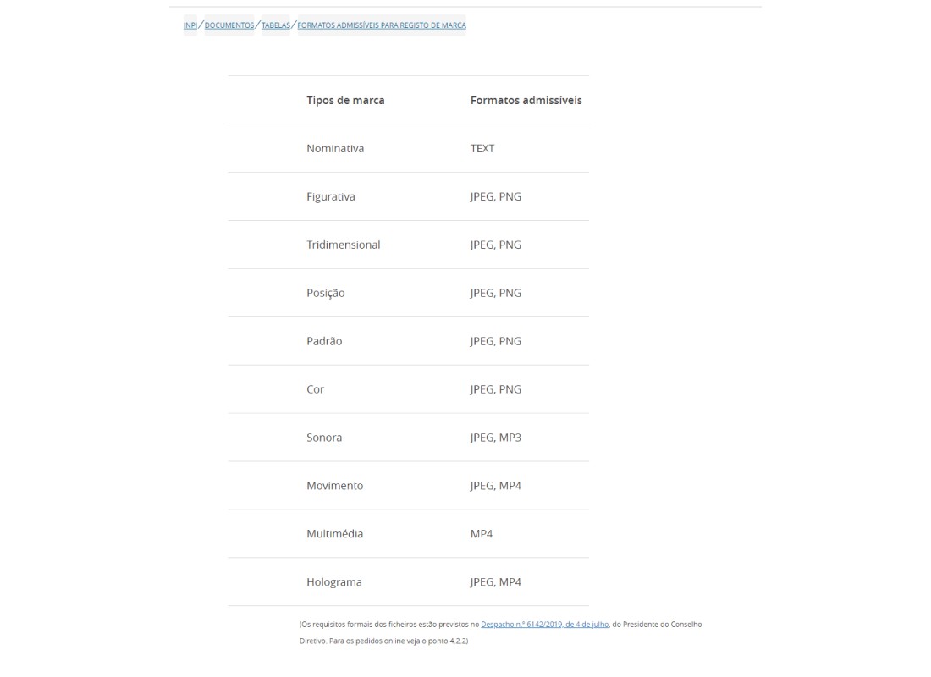Select the Holograma trademark type
Viewport: 931px width, 677px height.
(334, 582)
